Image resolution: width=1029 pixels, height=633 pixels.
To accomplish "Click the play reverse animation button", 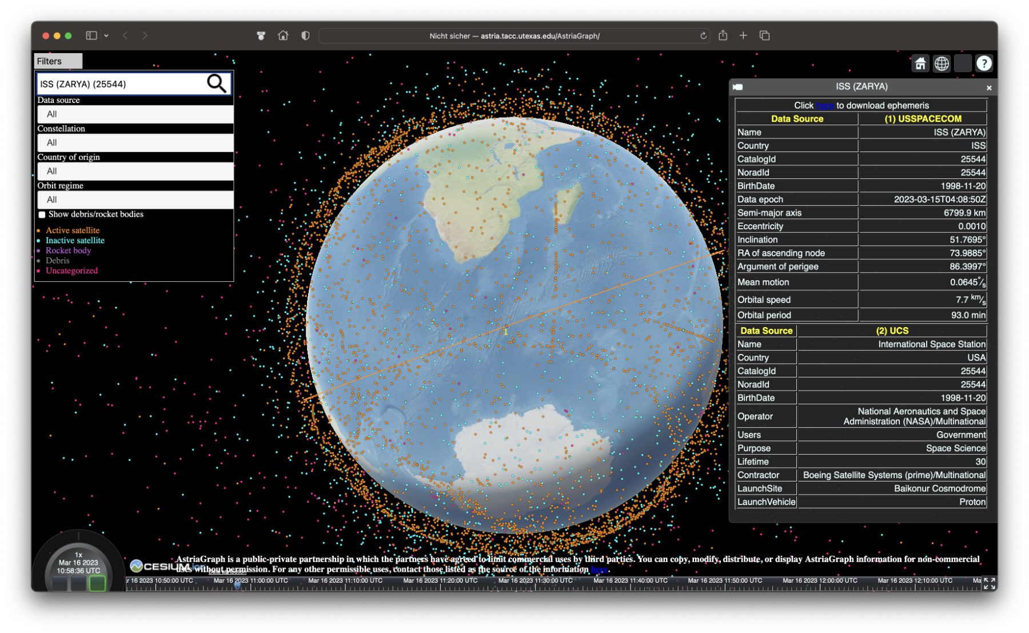I will (60, 584).
